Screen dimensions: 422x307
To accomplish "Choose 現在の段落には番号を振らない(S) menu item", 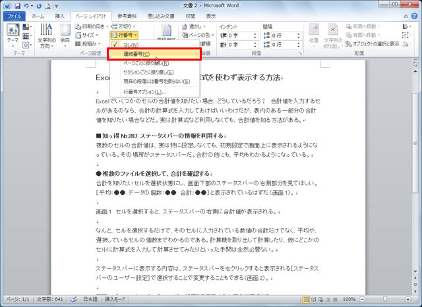I will pos(155,82).
